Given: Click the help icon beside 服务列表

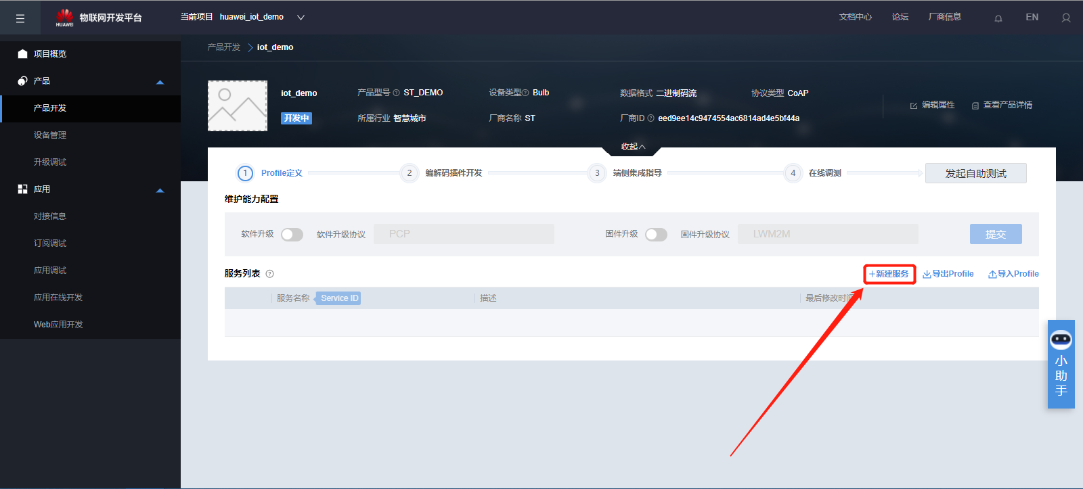Looking at the screenshot, I should pos(269,274).
